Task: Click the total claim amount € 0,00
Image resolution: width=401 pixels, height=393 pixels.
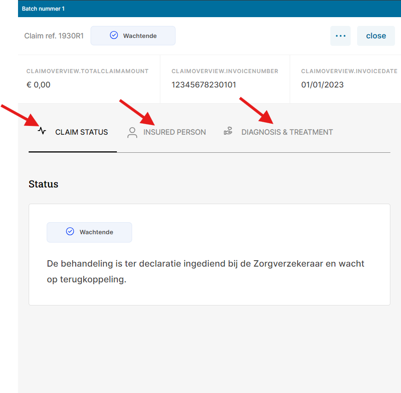Action: click(38, 85)
